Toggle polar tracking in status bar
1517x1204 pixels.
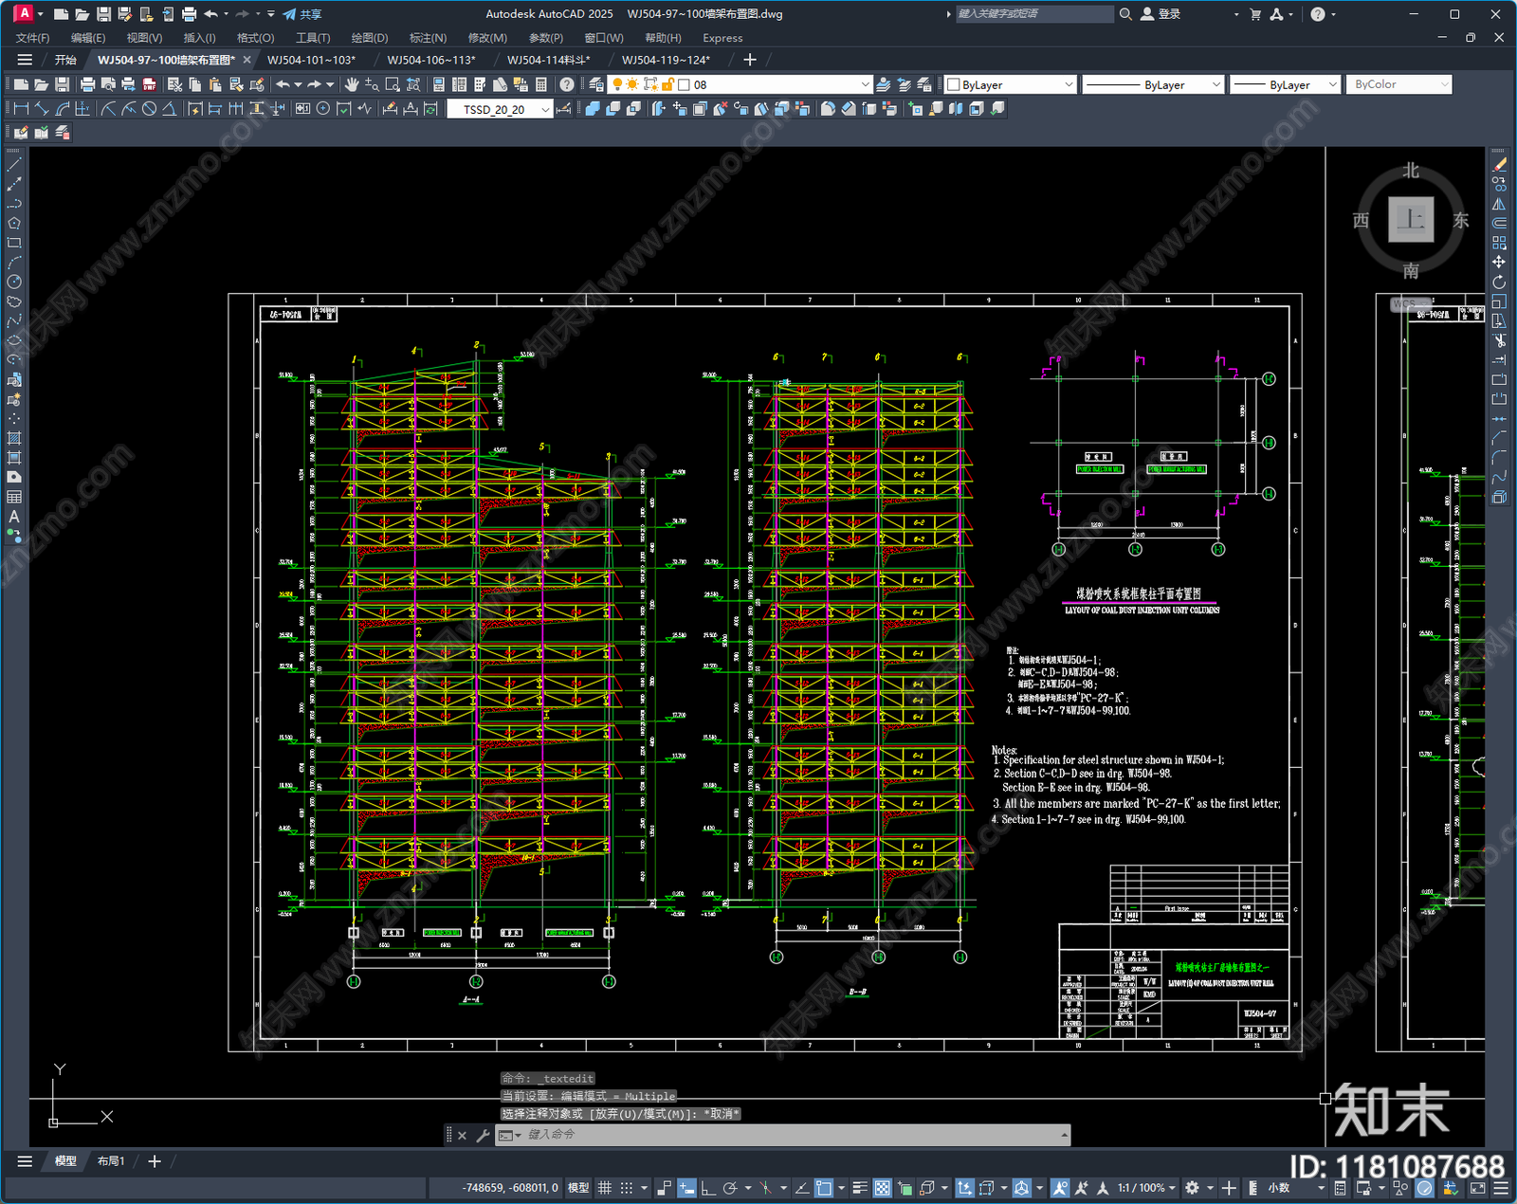pos(730,1188)
